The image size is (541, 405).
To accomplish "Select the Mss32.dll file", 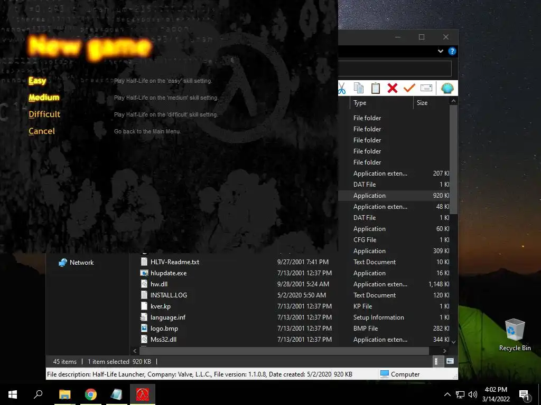I will click(x=163, y=339).
